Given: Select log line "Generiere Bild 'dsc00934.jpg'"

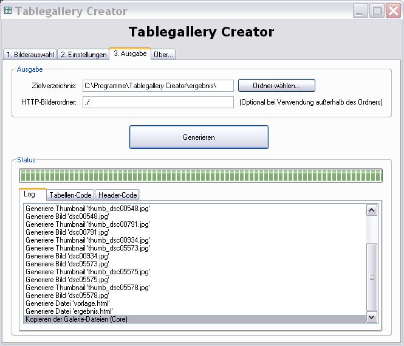Looking at the screenshot, I should pos(195,256).
